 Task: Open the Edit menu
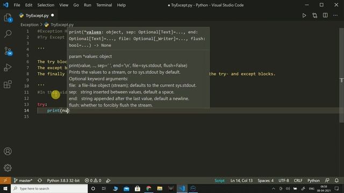point(28,5)
